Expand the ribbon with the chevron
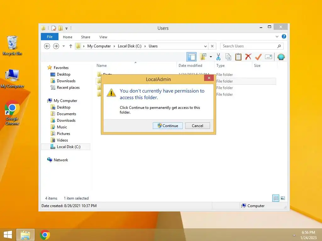 [277, 36]
